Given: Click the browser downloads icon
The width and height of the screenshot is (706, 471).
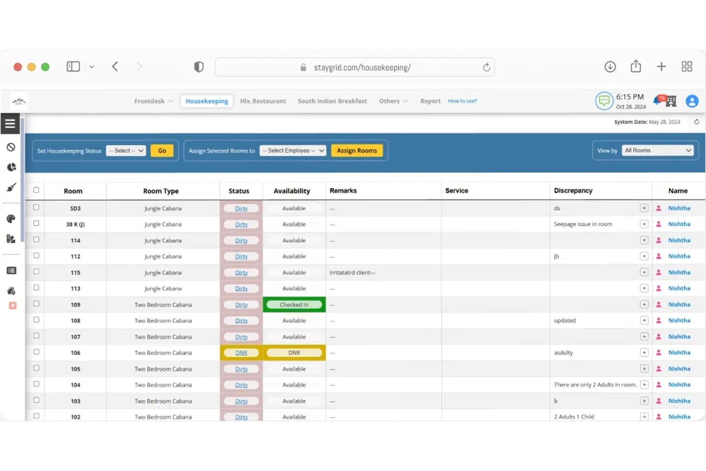Looking at the screenshot, I should (610, 67).
